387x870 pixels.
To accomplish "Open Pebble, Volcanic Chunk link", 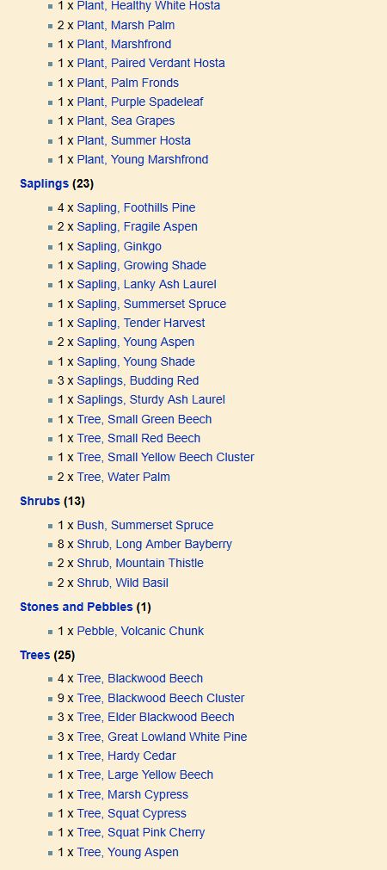I will (140, 632).
